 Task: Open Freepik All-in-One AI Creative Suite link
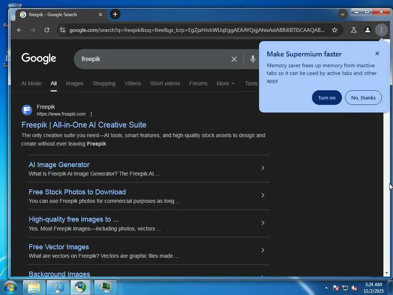point(84,125)
